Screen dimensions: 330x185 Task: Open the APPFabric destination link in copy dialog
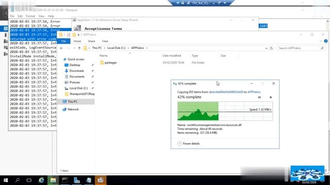point(254,92)
